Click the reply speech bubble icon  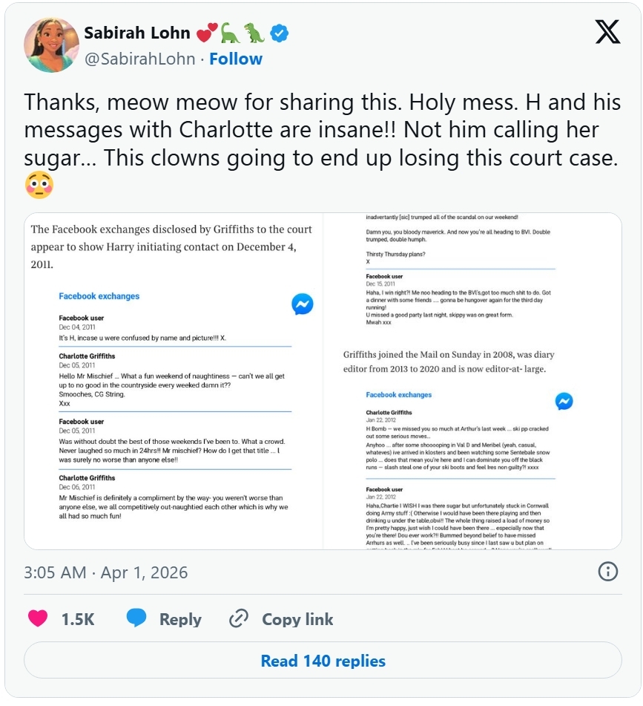[136, 618]
